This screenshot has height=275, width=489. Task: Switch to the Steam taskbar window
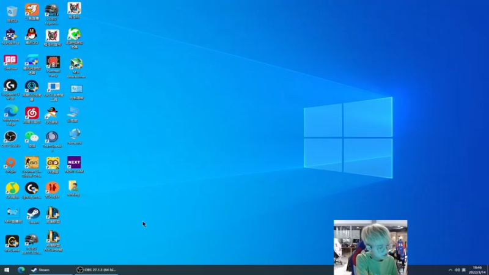(51, 269)
